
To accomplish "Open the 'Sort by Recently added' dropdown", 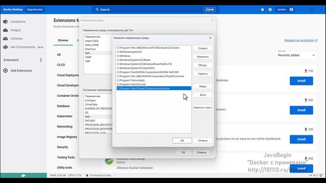I will [x=296, y=55].
